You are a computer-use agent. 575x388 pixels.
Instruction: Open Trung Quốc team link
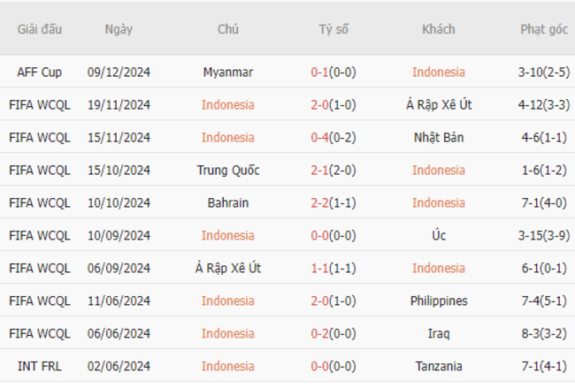pyautogui.click(x=228, y=170)
